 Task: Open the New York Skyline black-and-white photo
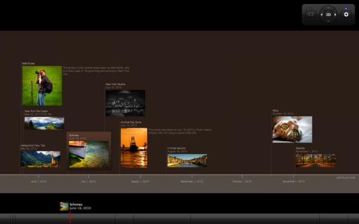point(125,103)
